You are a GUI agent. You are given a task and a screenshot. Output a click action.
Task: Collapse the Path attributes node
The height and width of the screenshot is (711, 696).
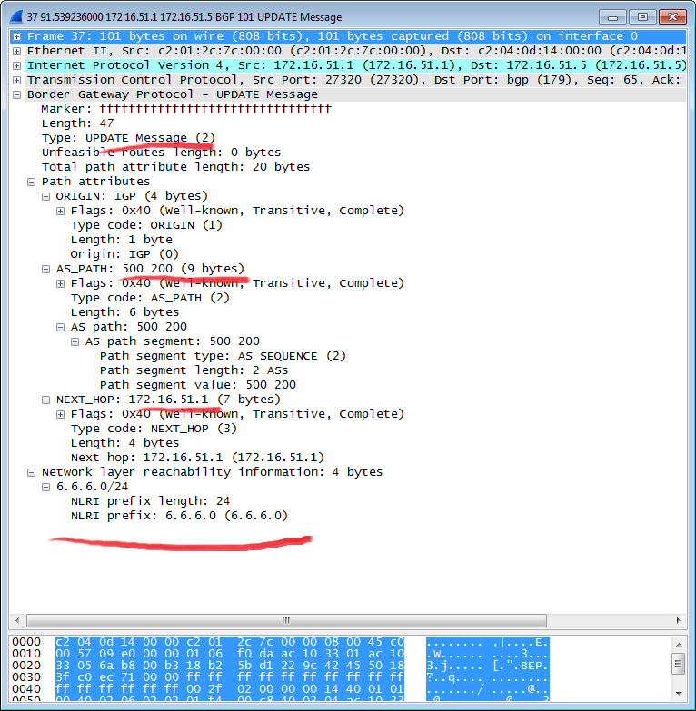click(32, 182)
